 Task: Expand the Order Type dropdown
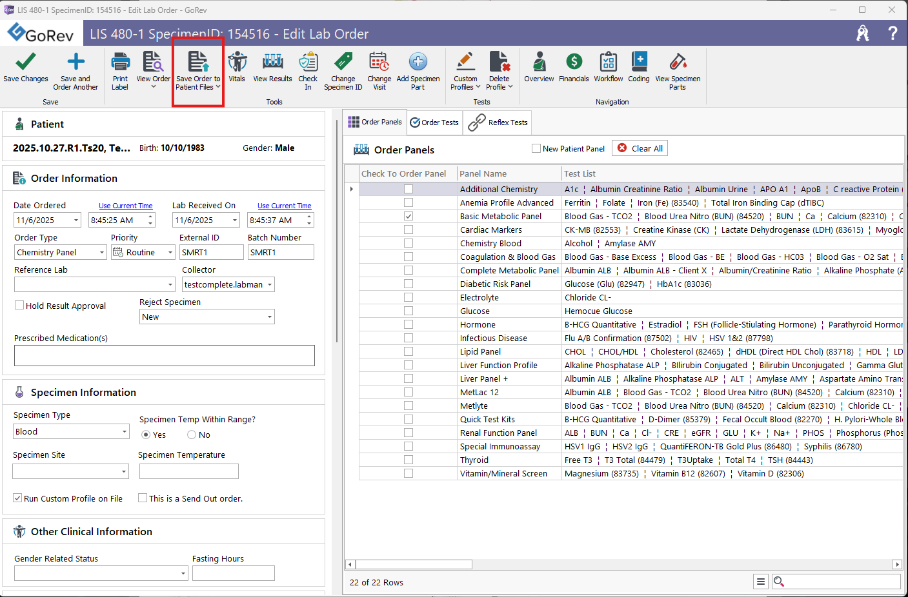(102, 253)
